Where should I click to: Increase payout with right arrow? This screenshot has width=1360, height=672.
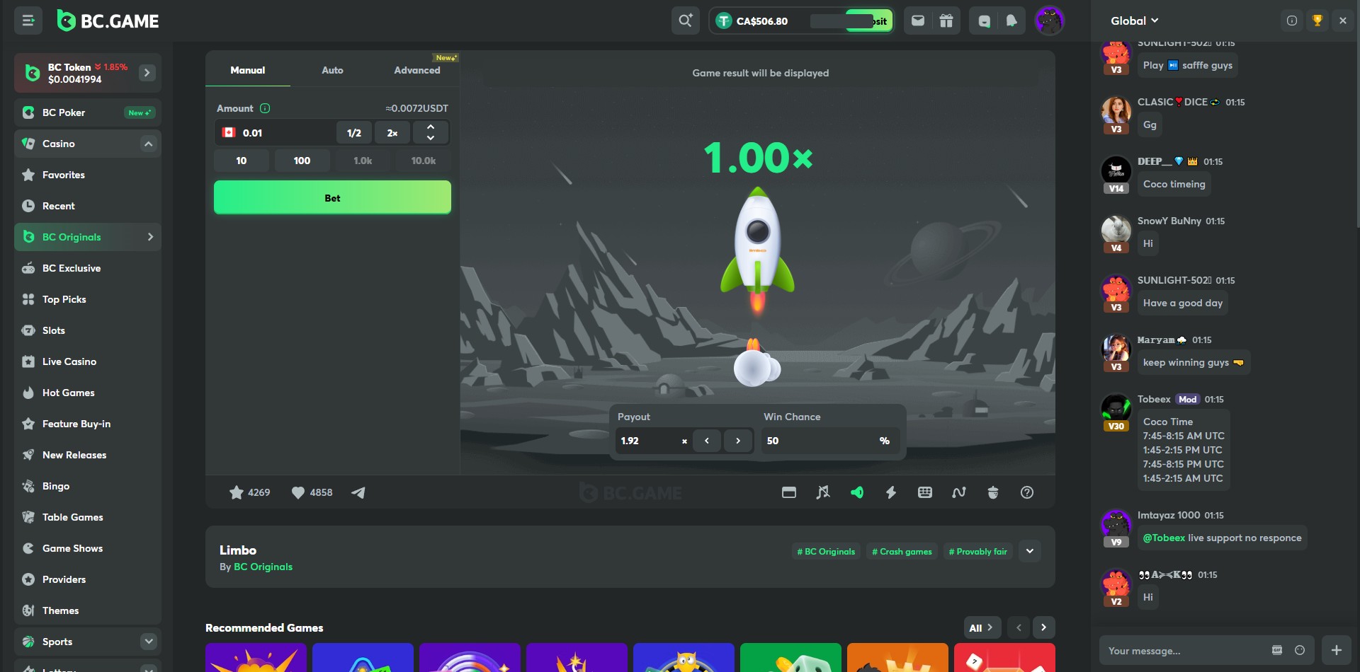coord(738,441)
